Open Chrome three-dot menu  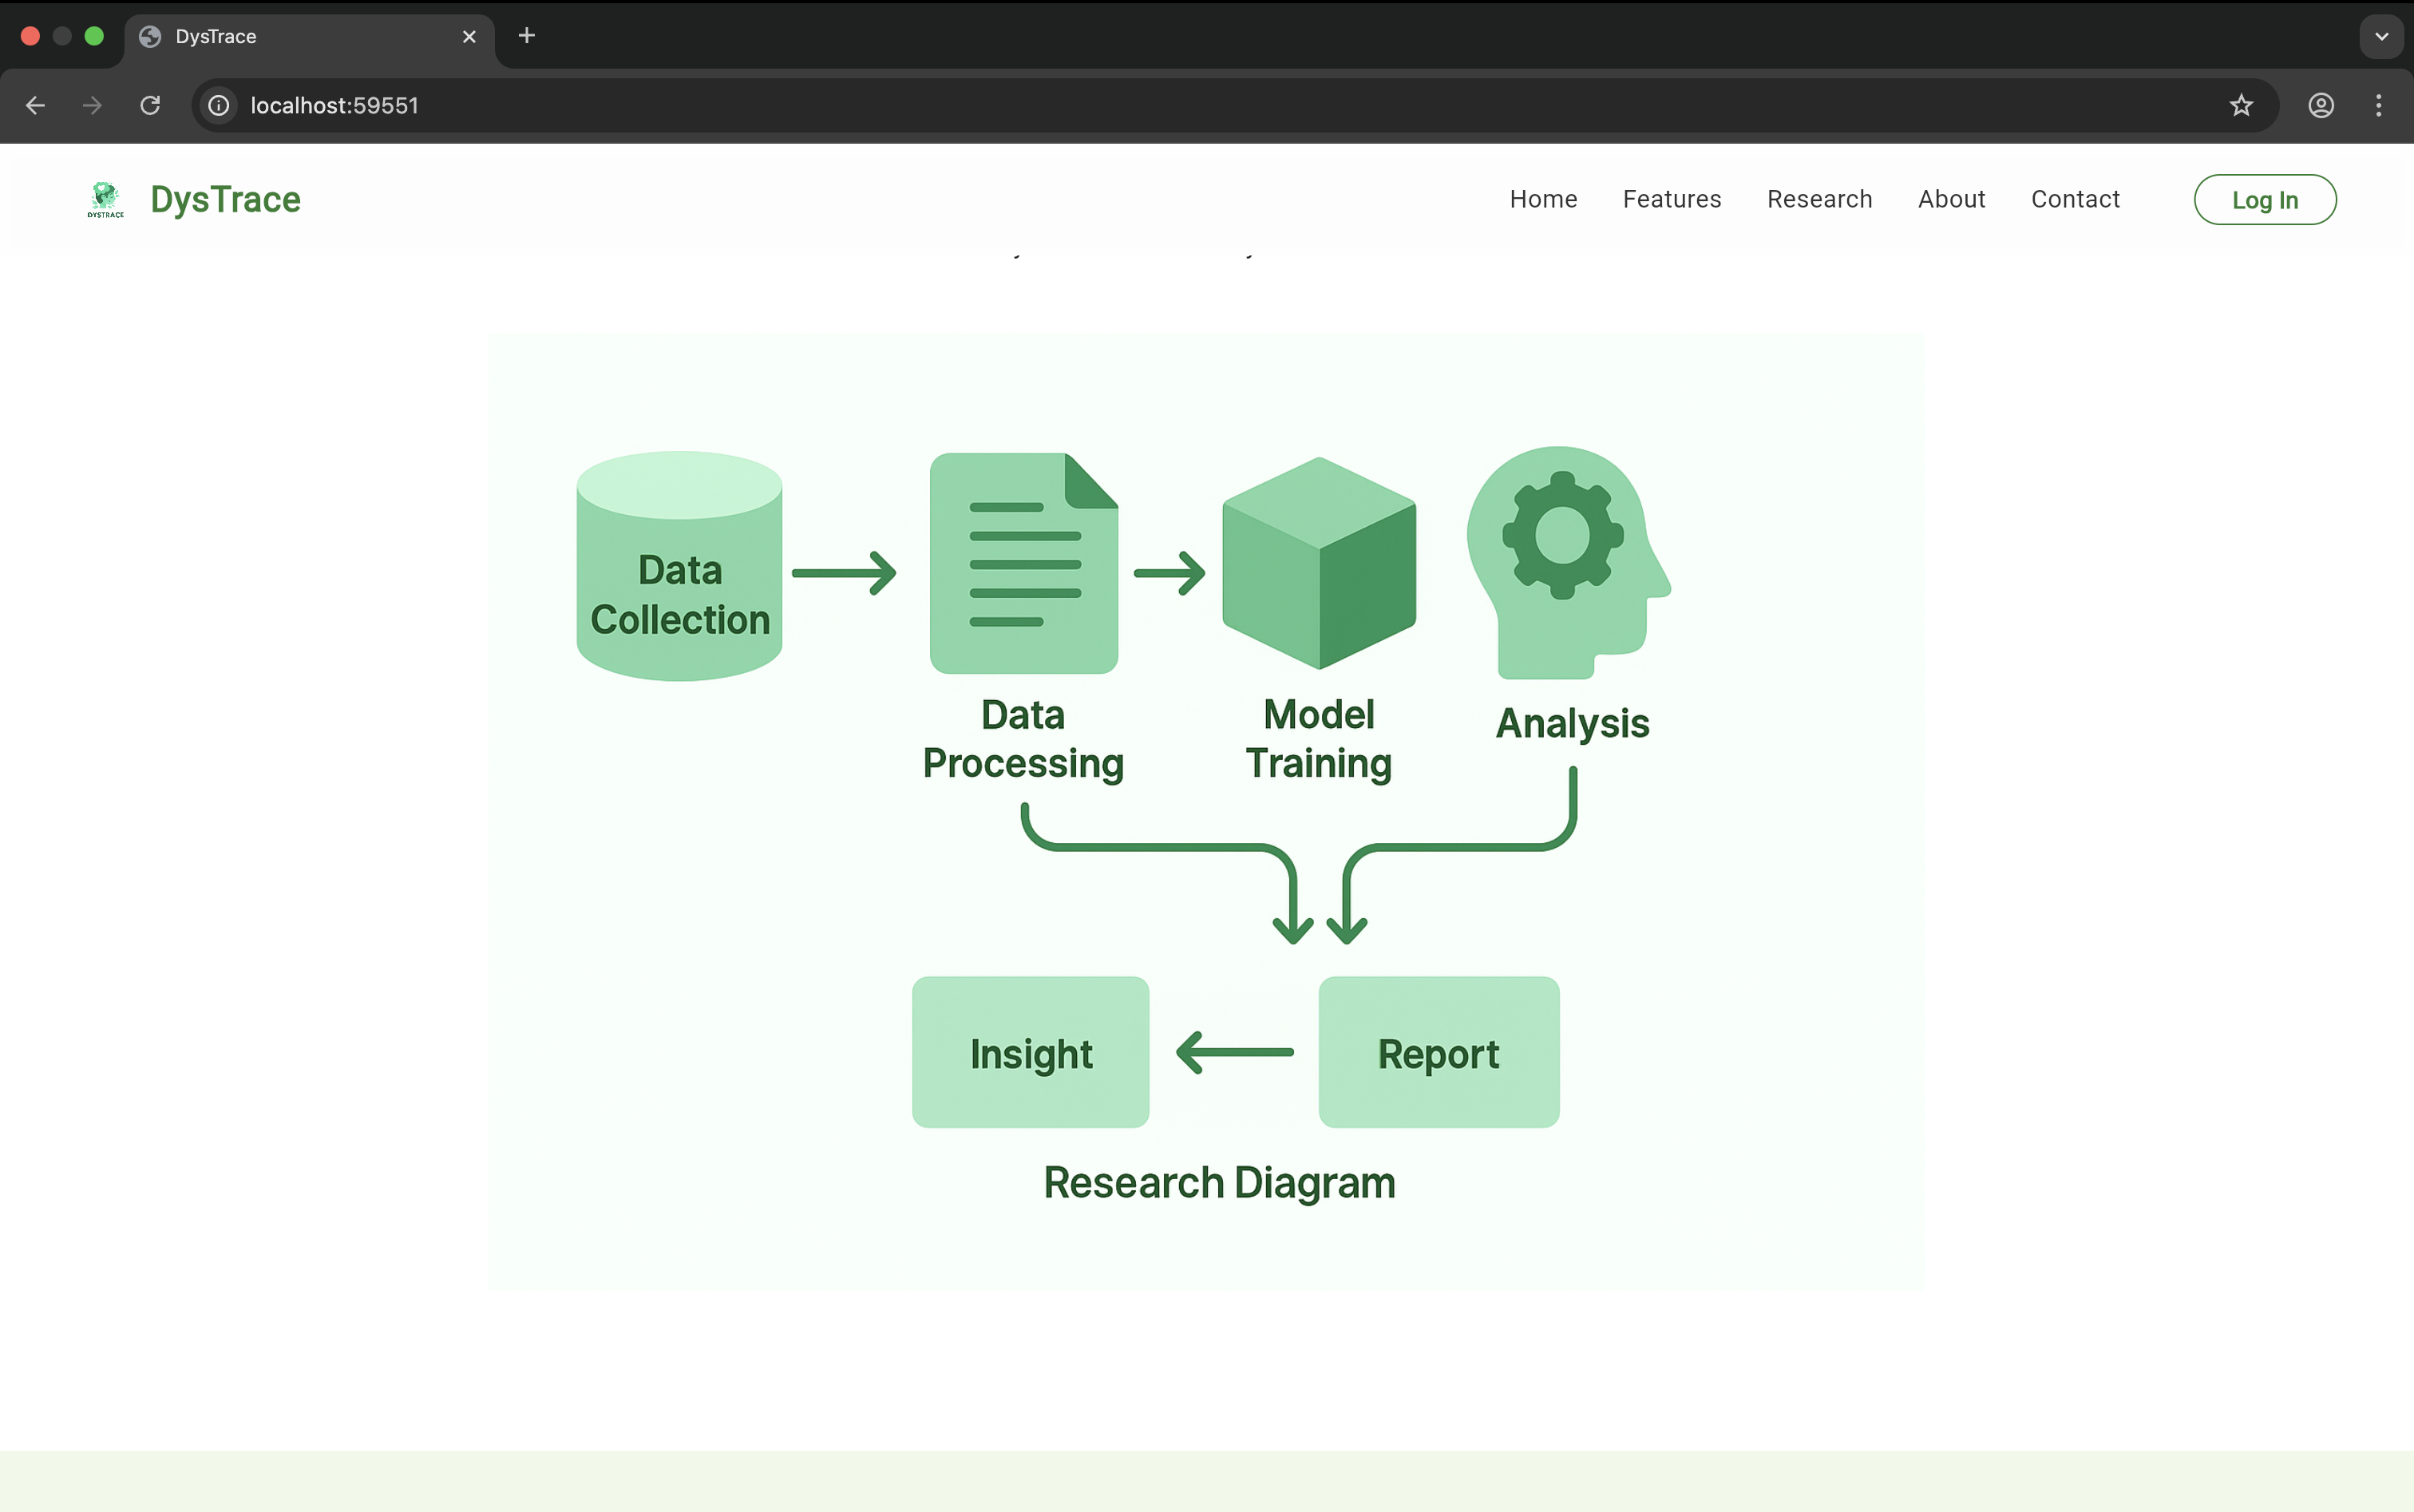2378,105
